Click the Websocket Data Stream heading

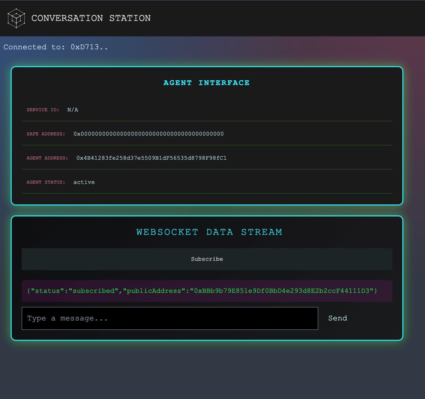click(x=209, y=232)
